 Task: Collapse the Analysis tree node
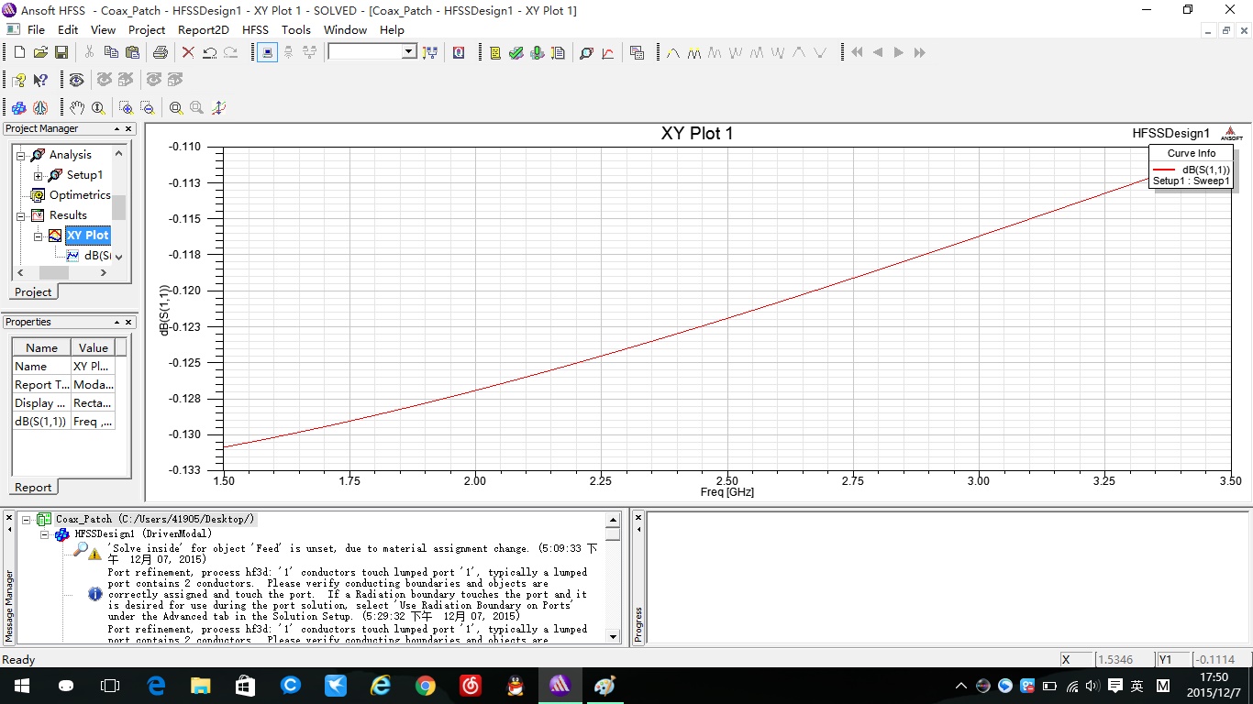point(20,155)
